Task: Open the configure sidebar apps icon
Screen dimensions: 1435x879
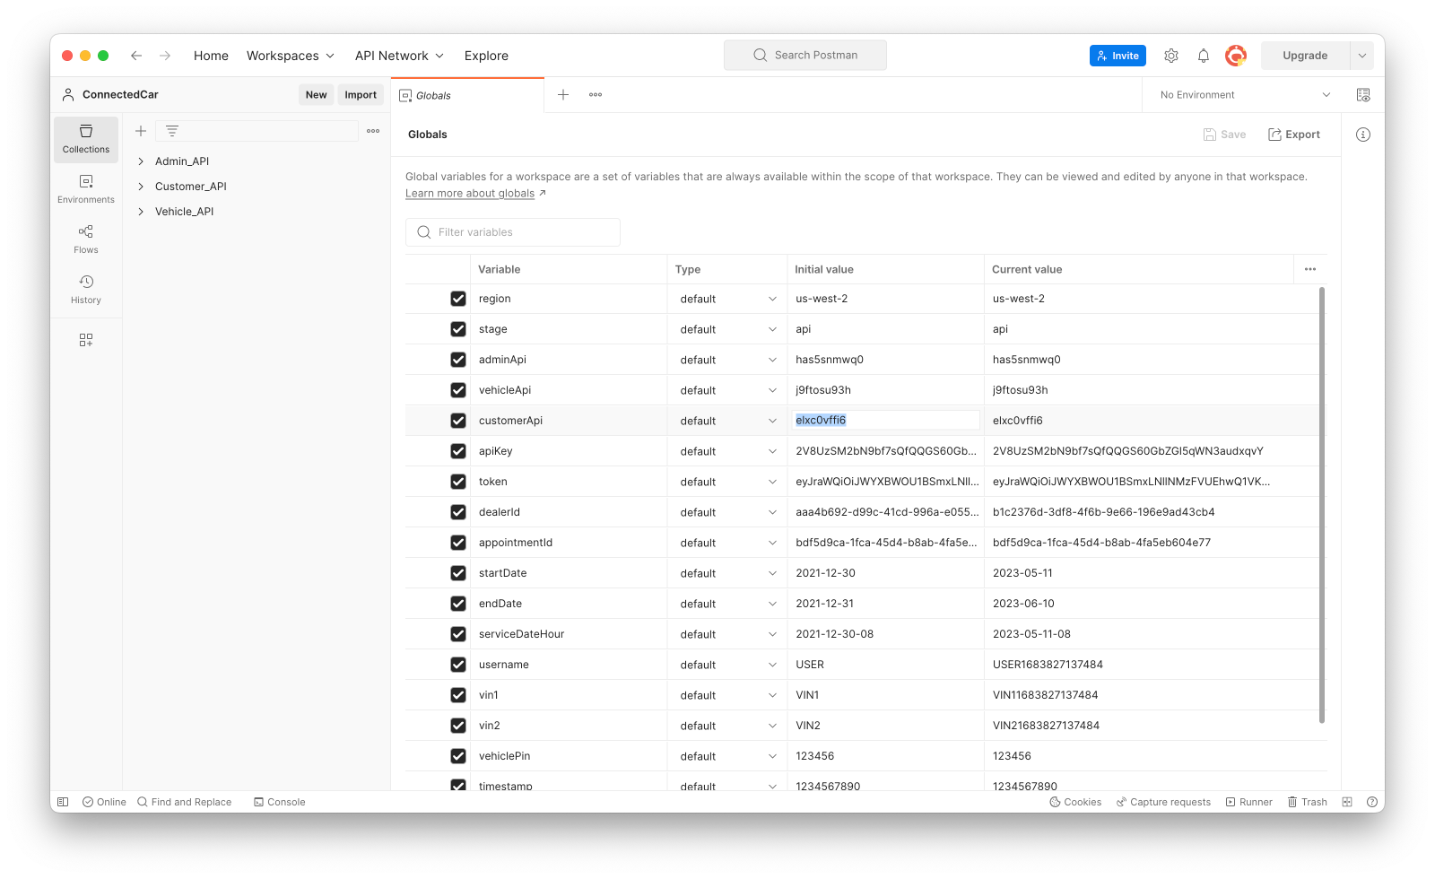Action: click(x=86, y=340)
